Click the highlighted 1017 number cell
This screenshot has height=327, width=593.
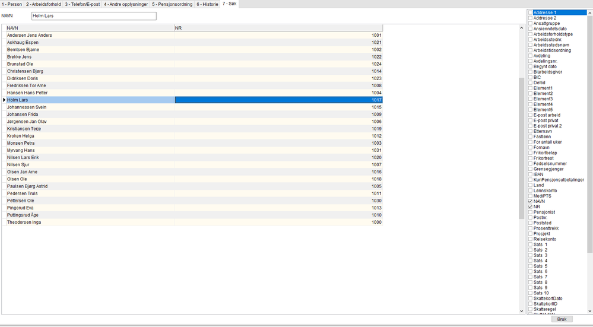[x=278, y=100]
